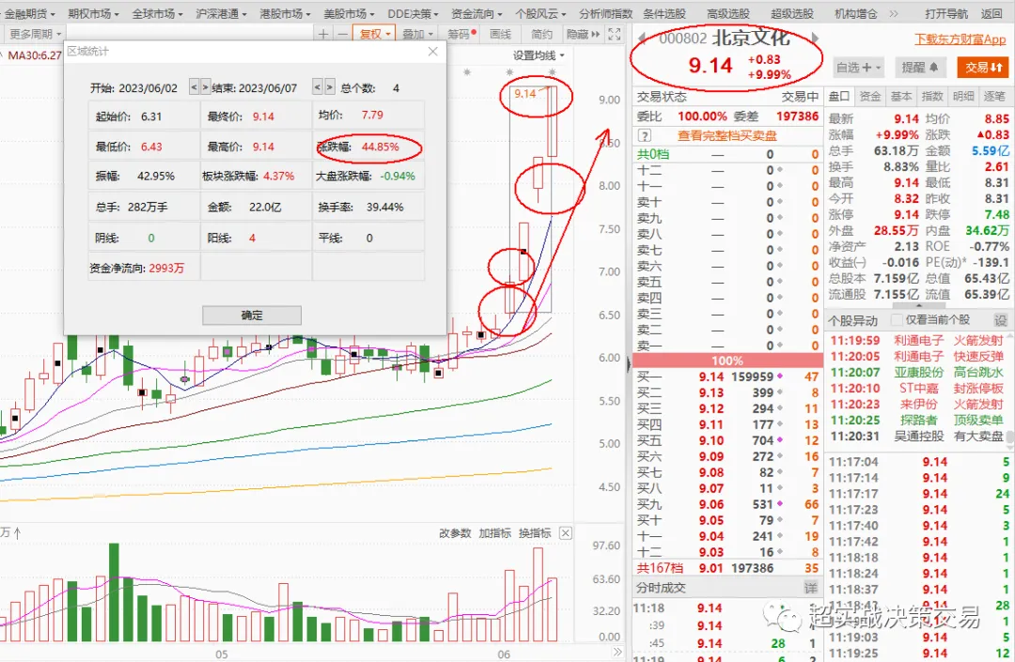The height and width of the screenshot is (662, 1015).
Task: Click the plus icon to zoom into the chart
Action: [323, 34]
